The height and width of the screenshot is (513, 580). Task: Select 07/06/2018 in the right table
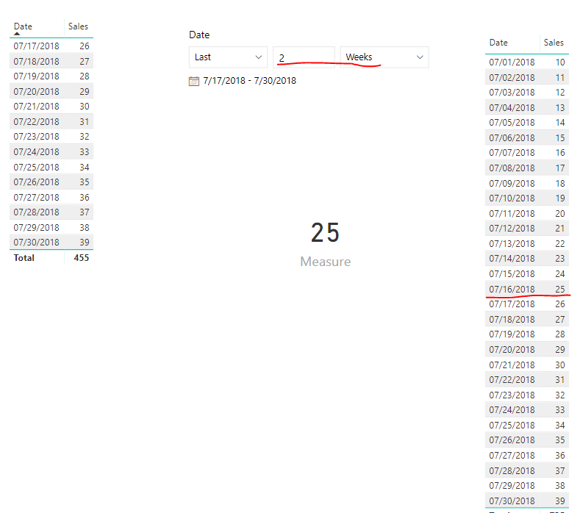512,138
